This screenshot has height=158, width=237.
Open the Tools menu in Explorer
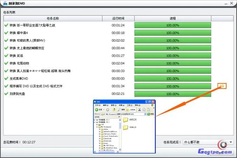[129, 105]
